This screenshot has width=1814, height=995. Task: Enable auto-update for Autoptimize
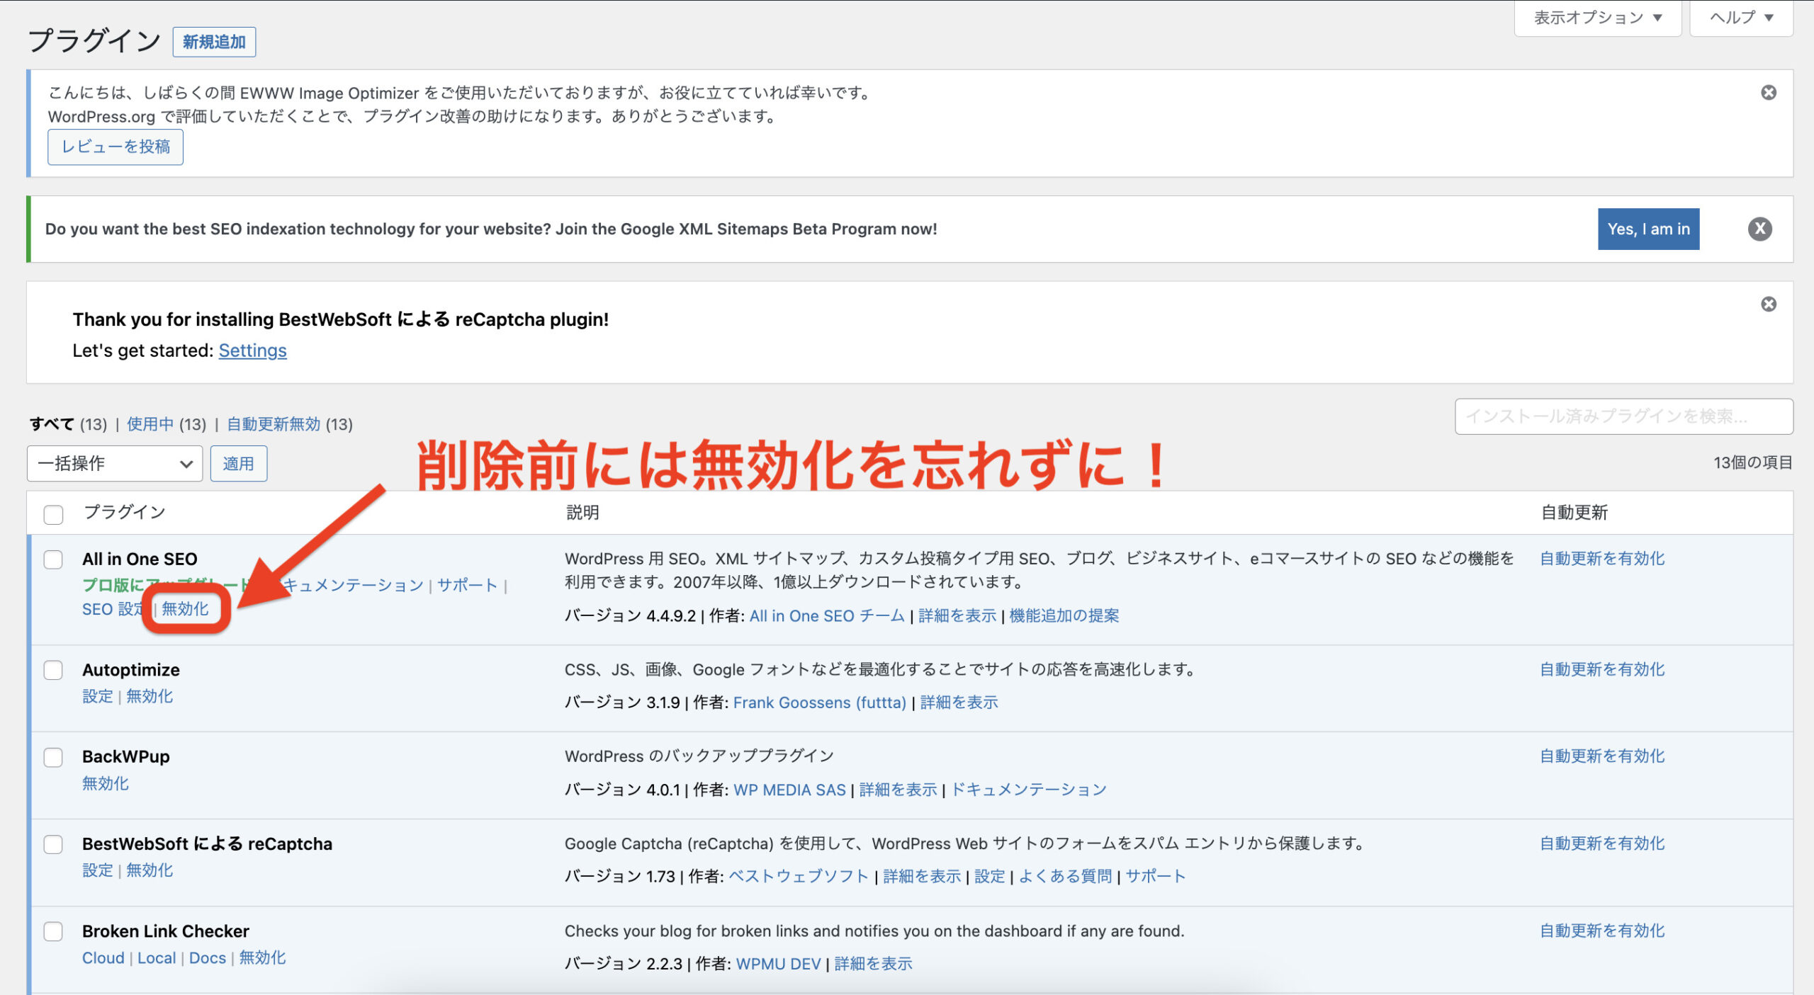(x=1602, y=669)
